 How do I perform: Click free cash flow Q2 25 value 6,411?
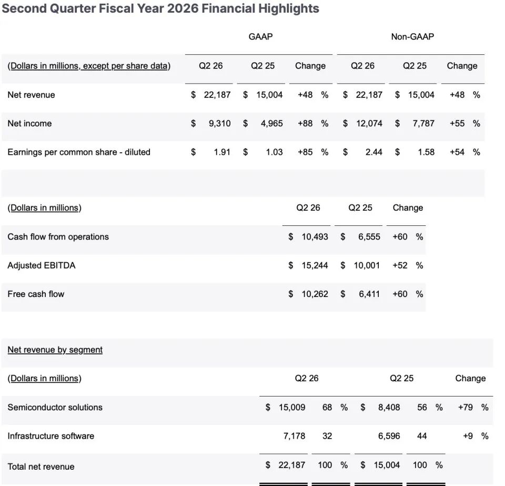click(369, 294)
